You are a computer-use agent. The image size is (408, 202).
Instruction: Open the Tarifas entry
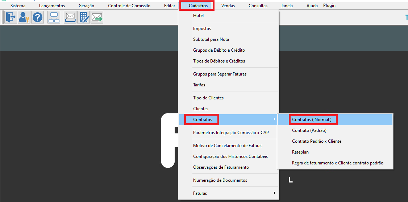click(228, 85)
